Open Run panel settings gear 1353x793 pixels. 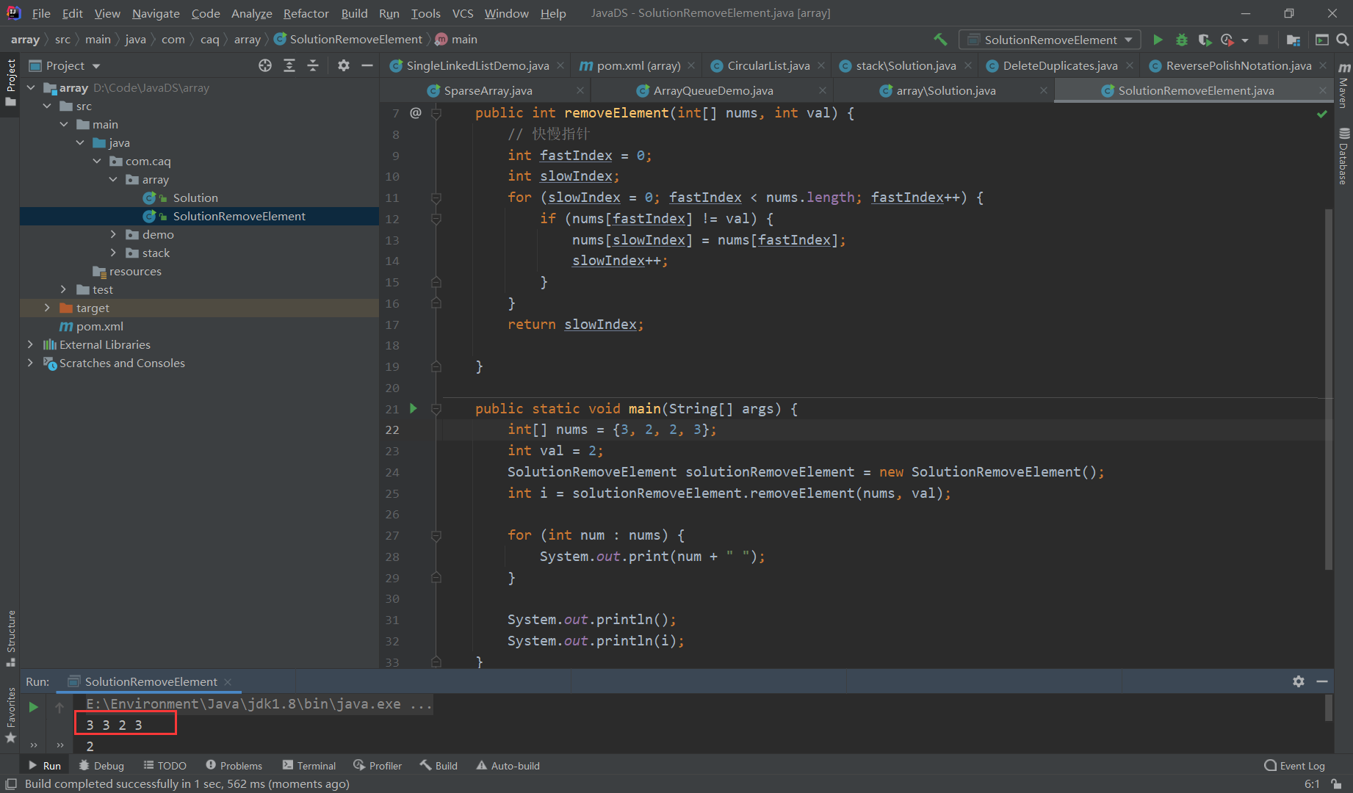[1299, 681]
